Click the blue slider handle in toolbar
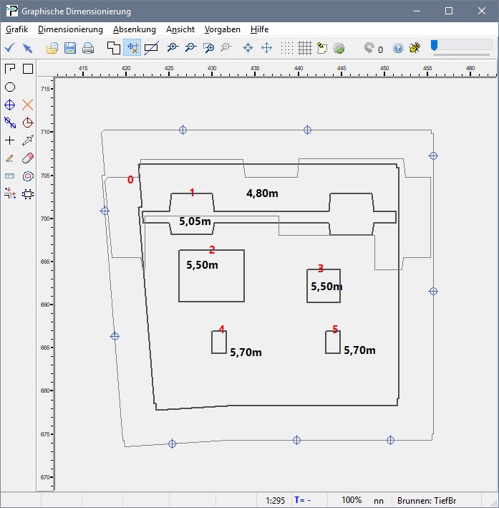 (x=434, y=45)
